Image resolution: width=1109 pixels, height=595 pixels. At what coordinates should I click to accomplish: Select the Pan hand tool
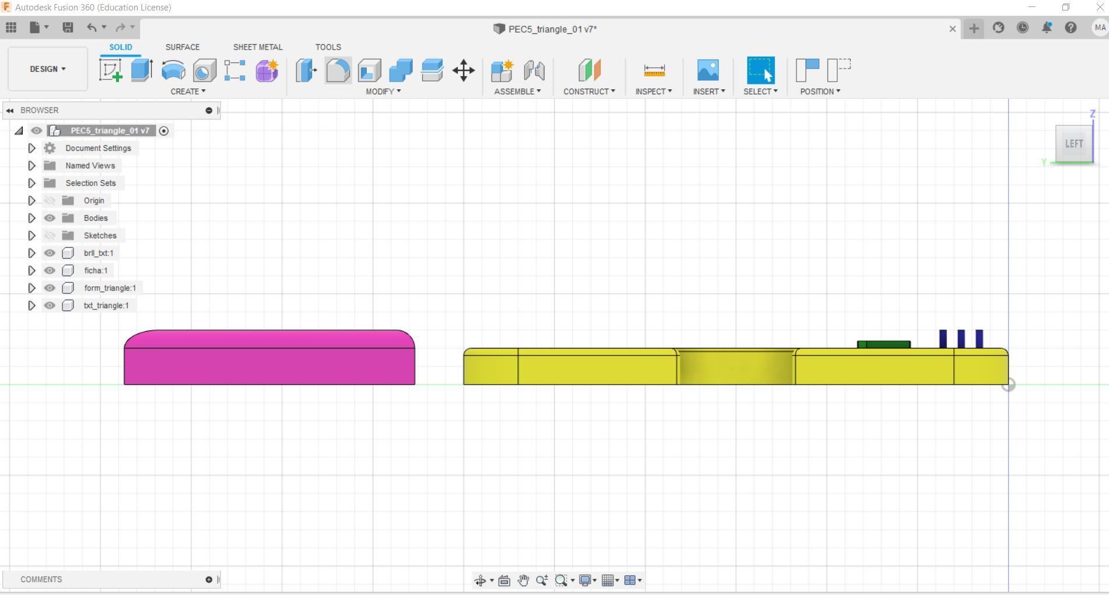[523, 580]
